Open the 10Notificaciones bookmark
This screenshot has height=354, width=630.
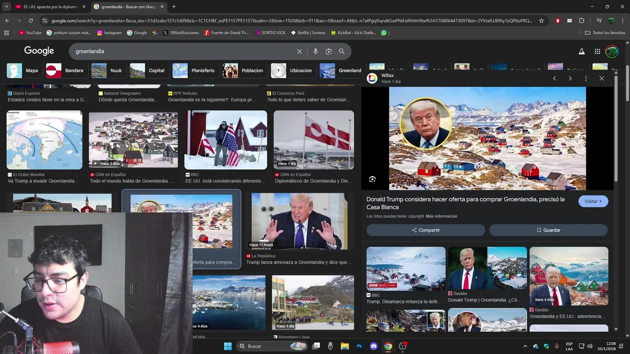pyautogui.click(x=181, y=33)
